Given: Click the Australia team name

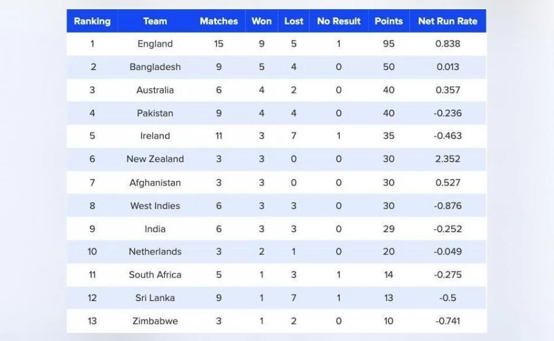Looking at the screenshot, I should pos(155,90).
